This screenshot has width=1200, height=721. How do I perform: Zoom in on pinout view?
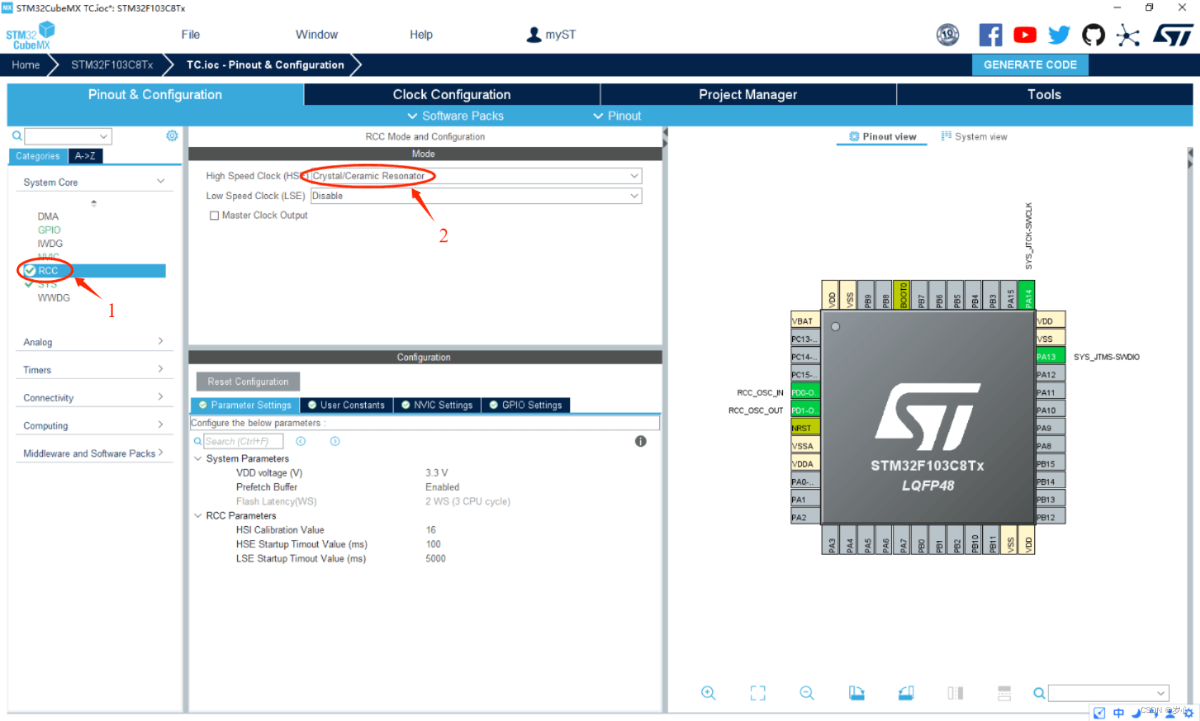pyautogui.click(x=708, y=692)
